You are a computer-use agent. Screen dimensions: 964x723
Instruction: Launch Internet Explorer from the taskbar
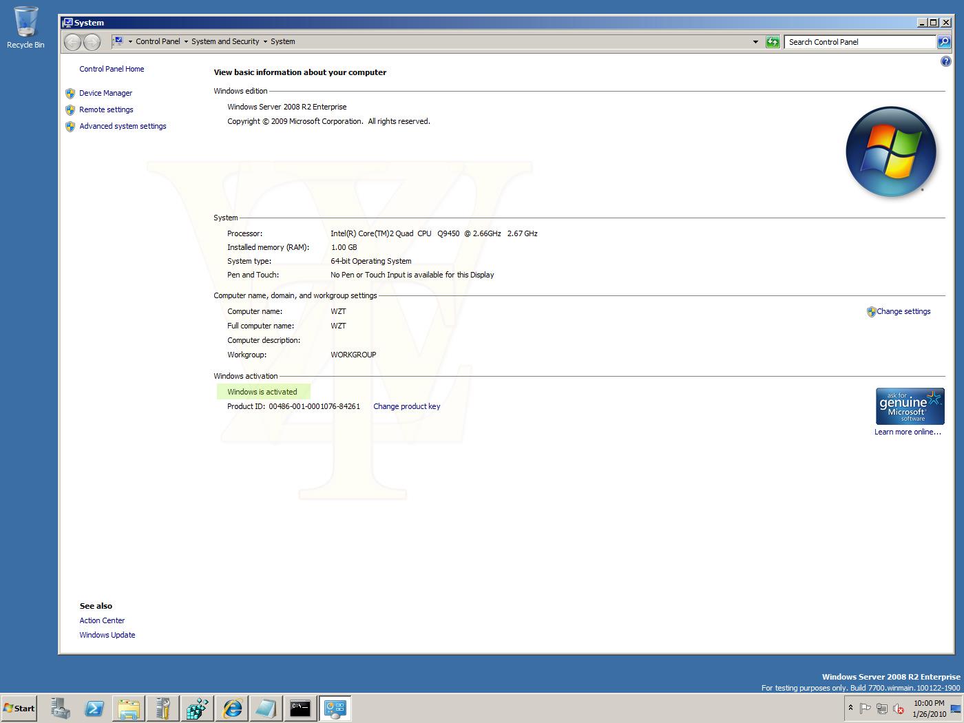[232, 708]
